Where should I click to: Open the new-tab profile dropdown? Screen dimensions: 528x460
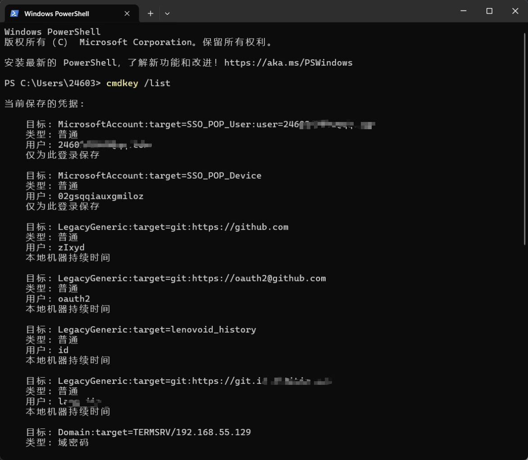point(167,14)
